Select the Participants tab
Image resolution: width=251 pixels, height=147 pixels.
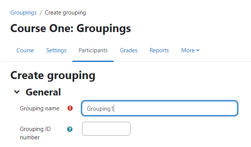click(93, 50)
